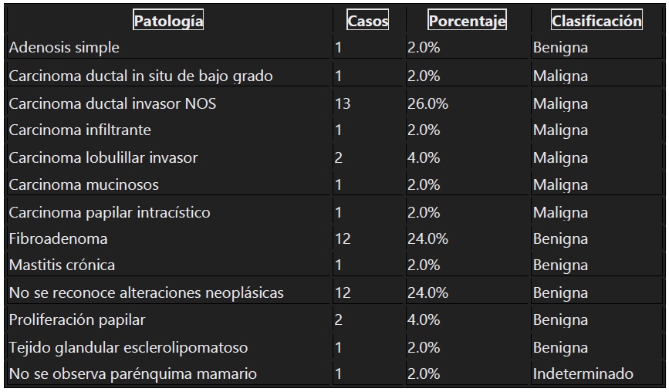The width and height of the screenshot is (669, 392).
Task: Select No se reconoce alteraciones neoplásicas
Action: [147, 293]
